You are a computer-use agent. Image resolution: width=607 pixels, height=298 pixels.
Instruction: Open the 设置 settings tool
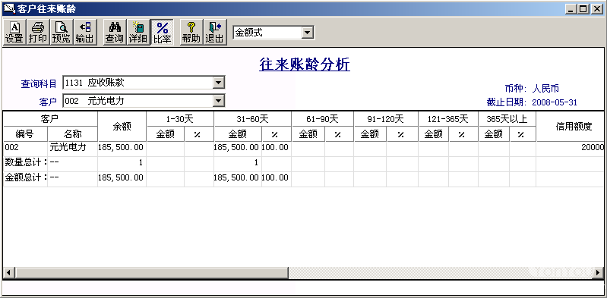[x=14, y=33]
